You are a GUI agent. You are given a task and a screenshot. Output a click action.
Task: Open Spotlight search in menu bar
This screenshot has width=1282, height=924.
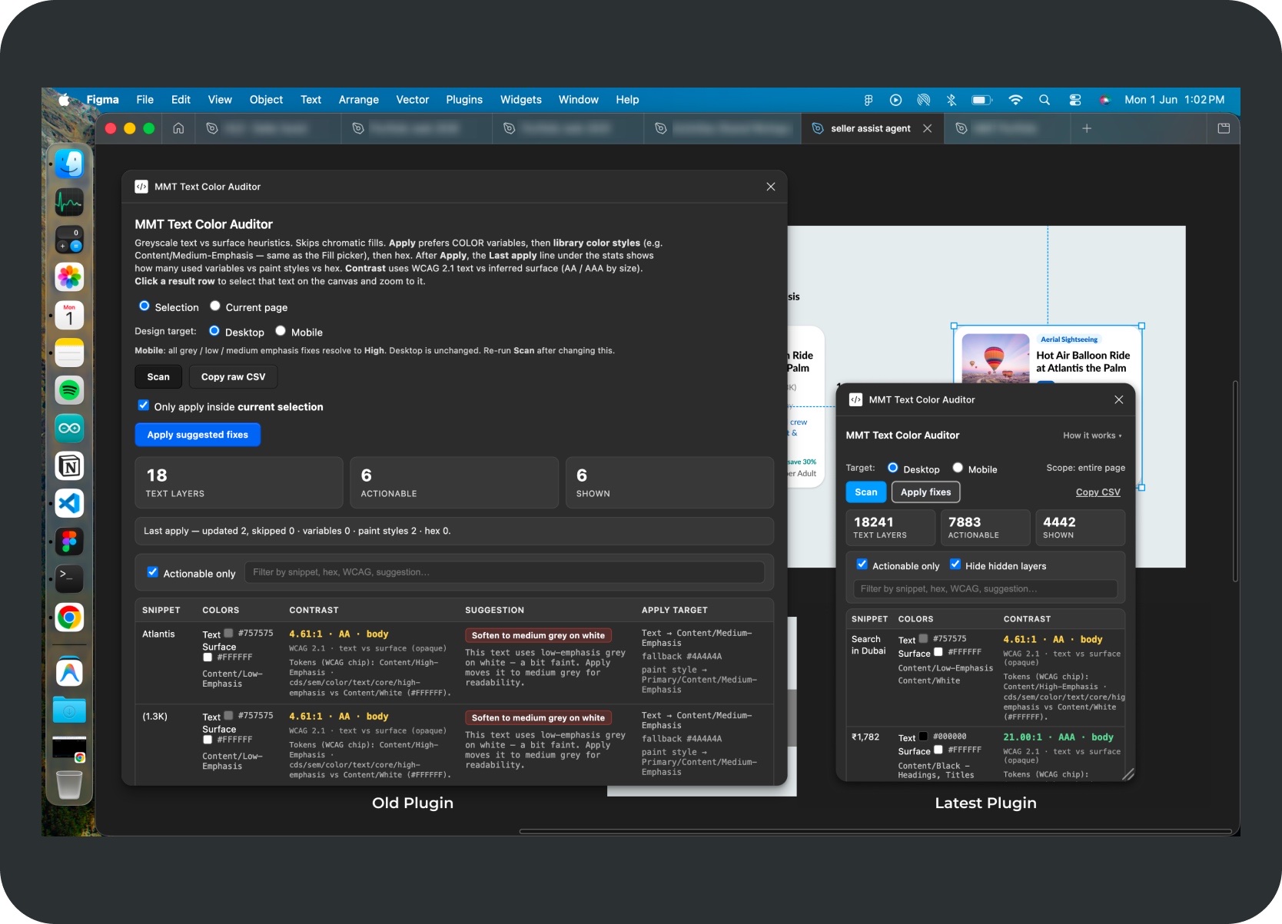coord(1045,100)
